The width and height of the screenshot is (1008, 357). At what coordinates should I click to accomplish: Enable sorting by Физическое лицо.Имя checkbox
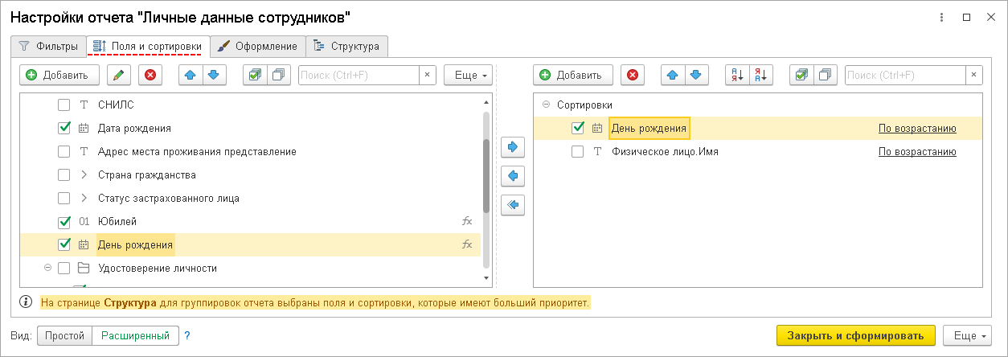[577, 151]
